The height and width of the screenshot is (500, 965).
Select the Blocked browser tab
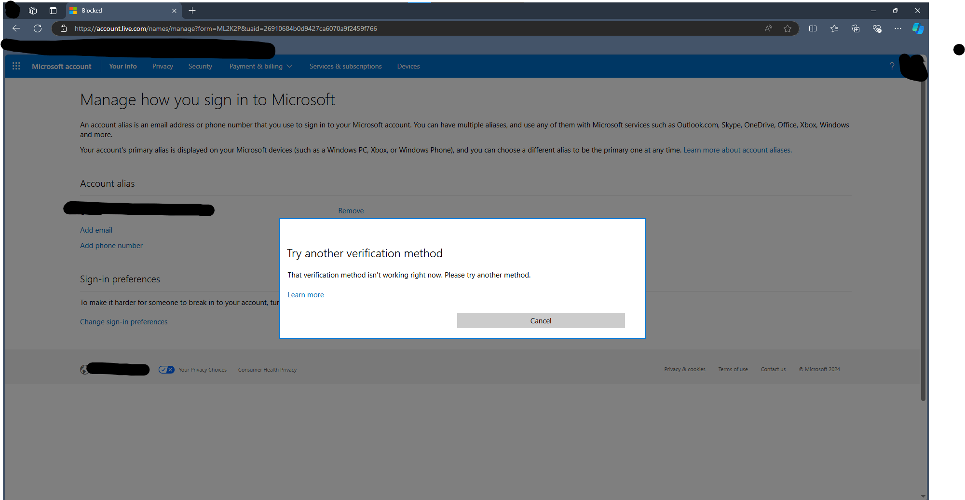(123, 11)
